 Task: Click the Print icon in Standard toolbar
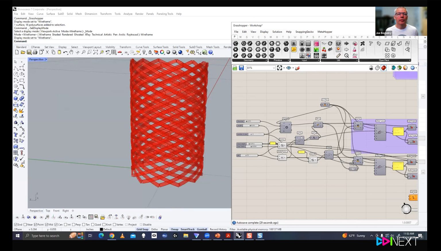[x=35, y=52]
